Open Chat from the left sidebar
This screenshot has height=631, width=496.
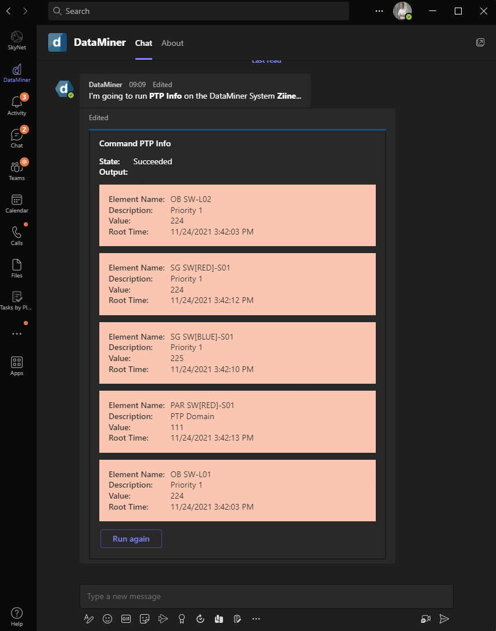click(x=17, y=138)
